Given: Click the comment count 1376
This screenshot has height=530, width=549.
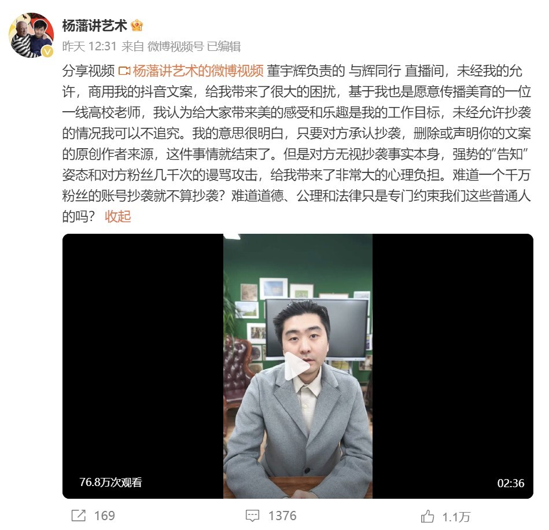Looking at the screenshot, I should (x=282, y=516).
